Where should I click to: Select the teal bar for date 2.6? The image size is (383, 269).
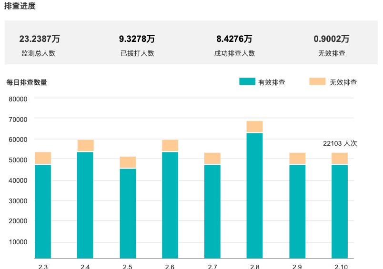pos(170,205)
